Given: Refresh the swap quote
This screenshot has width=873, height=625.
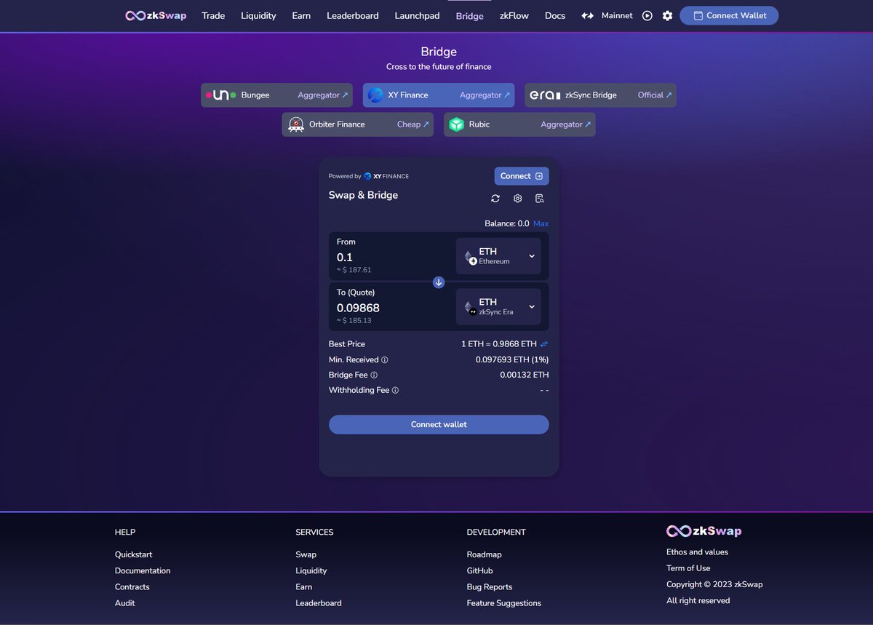Looking at the screenshot, I should [495, 199].
